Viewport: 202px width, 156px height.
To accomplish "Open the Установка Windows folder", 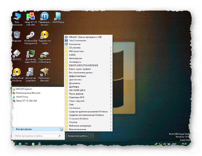I will pyautogui.click(x=88, y=119).
